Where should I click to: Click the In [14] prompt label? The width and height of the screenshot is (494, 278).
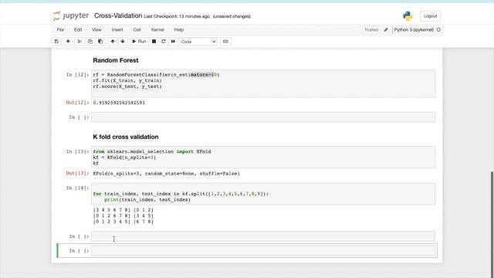click(77, 188)
